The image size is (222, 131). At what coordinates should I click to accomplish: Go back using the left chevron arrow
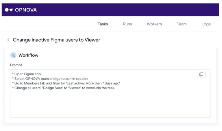(8, 40)
